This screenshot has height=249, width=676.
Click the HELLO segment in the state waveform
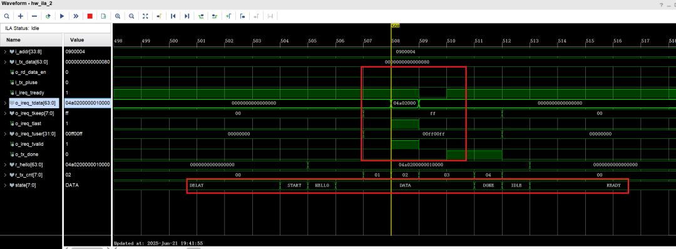point(322,185)
